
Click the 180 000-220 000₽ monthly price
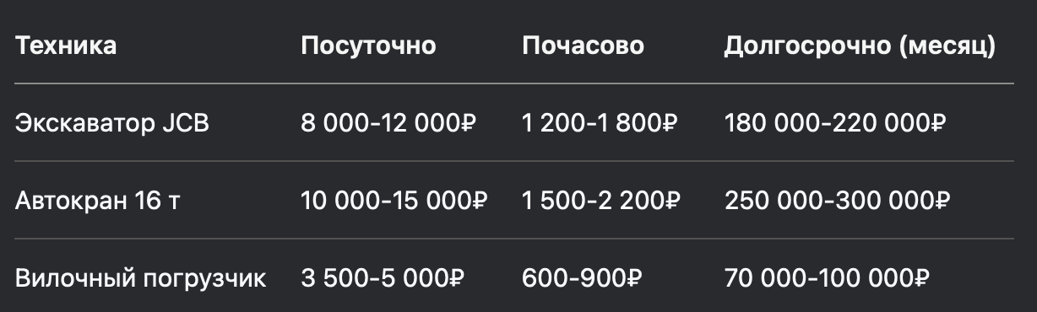tap(834, 124)
